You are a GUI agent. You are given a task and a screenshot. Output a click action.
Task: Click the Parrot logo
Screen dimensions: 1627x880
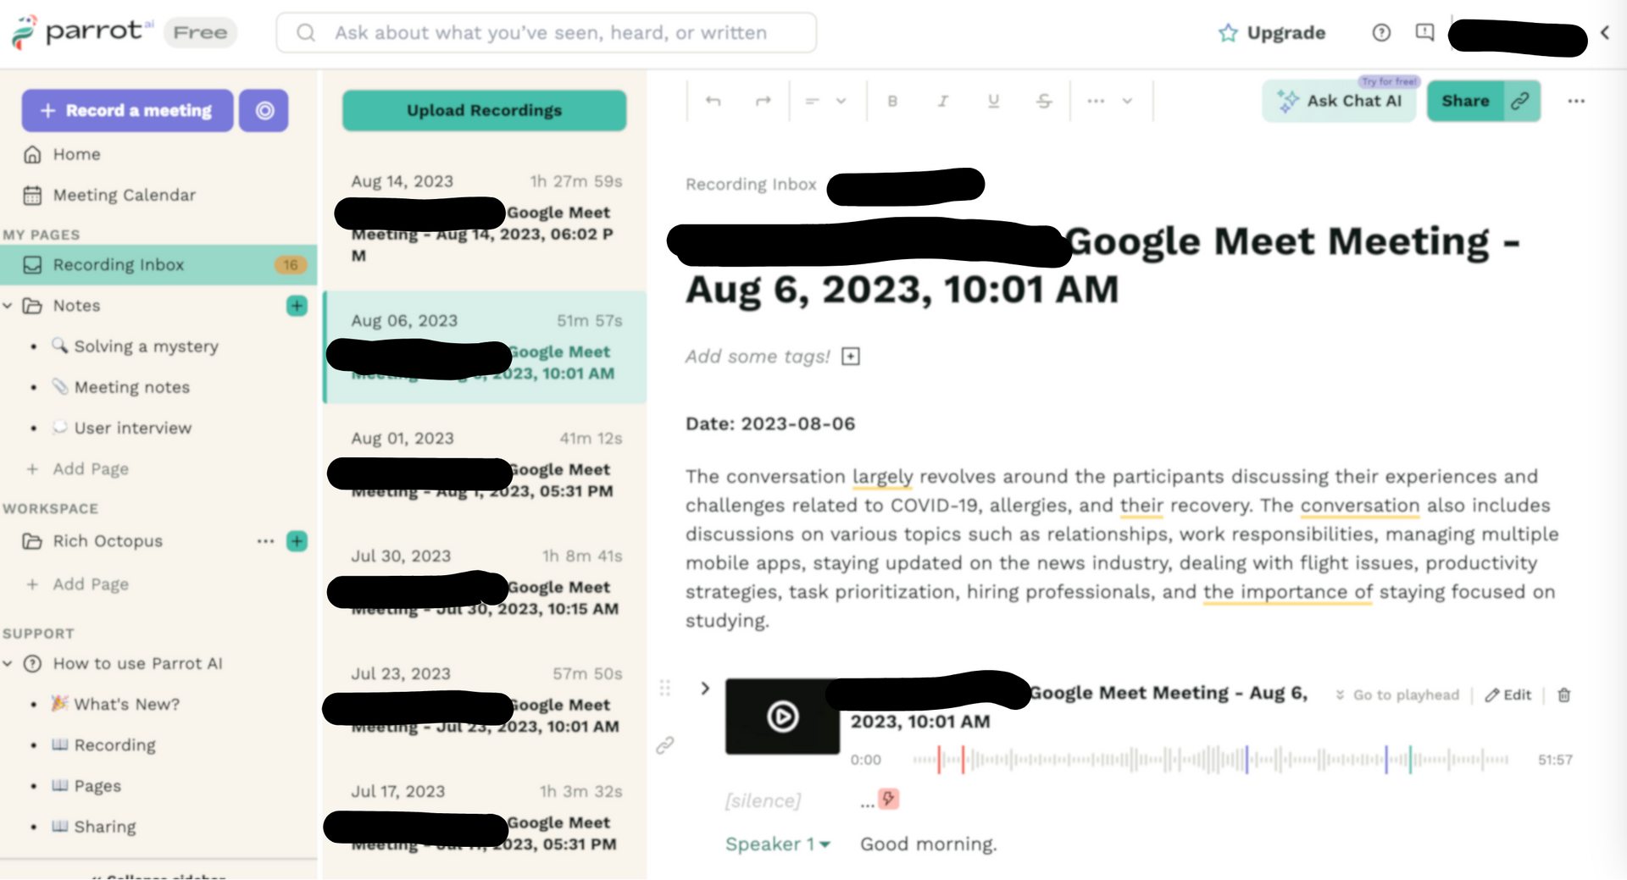coord(82,32)
